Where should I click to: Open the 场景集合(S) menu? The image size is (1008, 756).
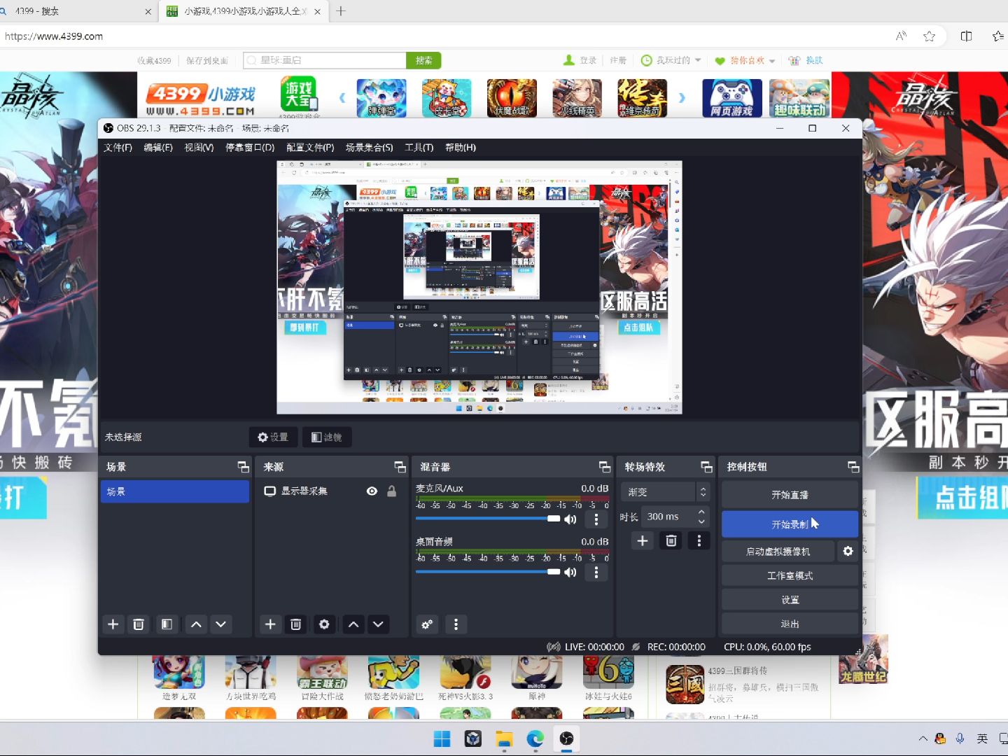click(369, 148)
